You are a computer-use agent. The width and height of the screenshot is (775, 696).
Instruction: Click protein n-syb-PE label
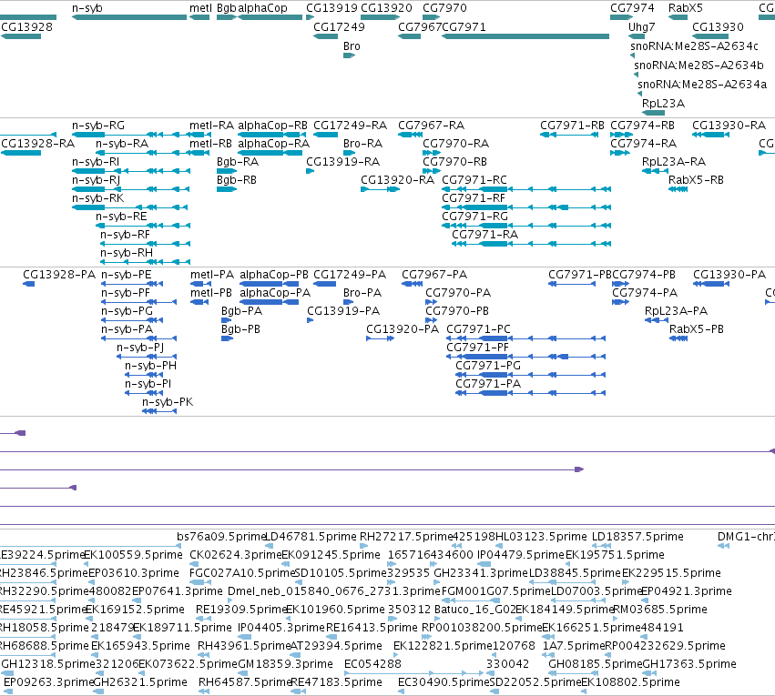pyautogui.click(x=127, y=275)
